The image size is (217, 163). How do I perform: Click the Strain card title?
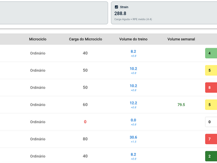click(x=124, y=7)
